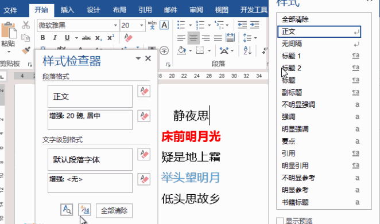This screenshot has width=380, height=224.
Task: Toggle Underline formatting
Action: point(67,38)
